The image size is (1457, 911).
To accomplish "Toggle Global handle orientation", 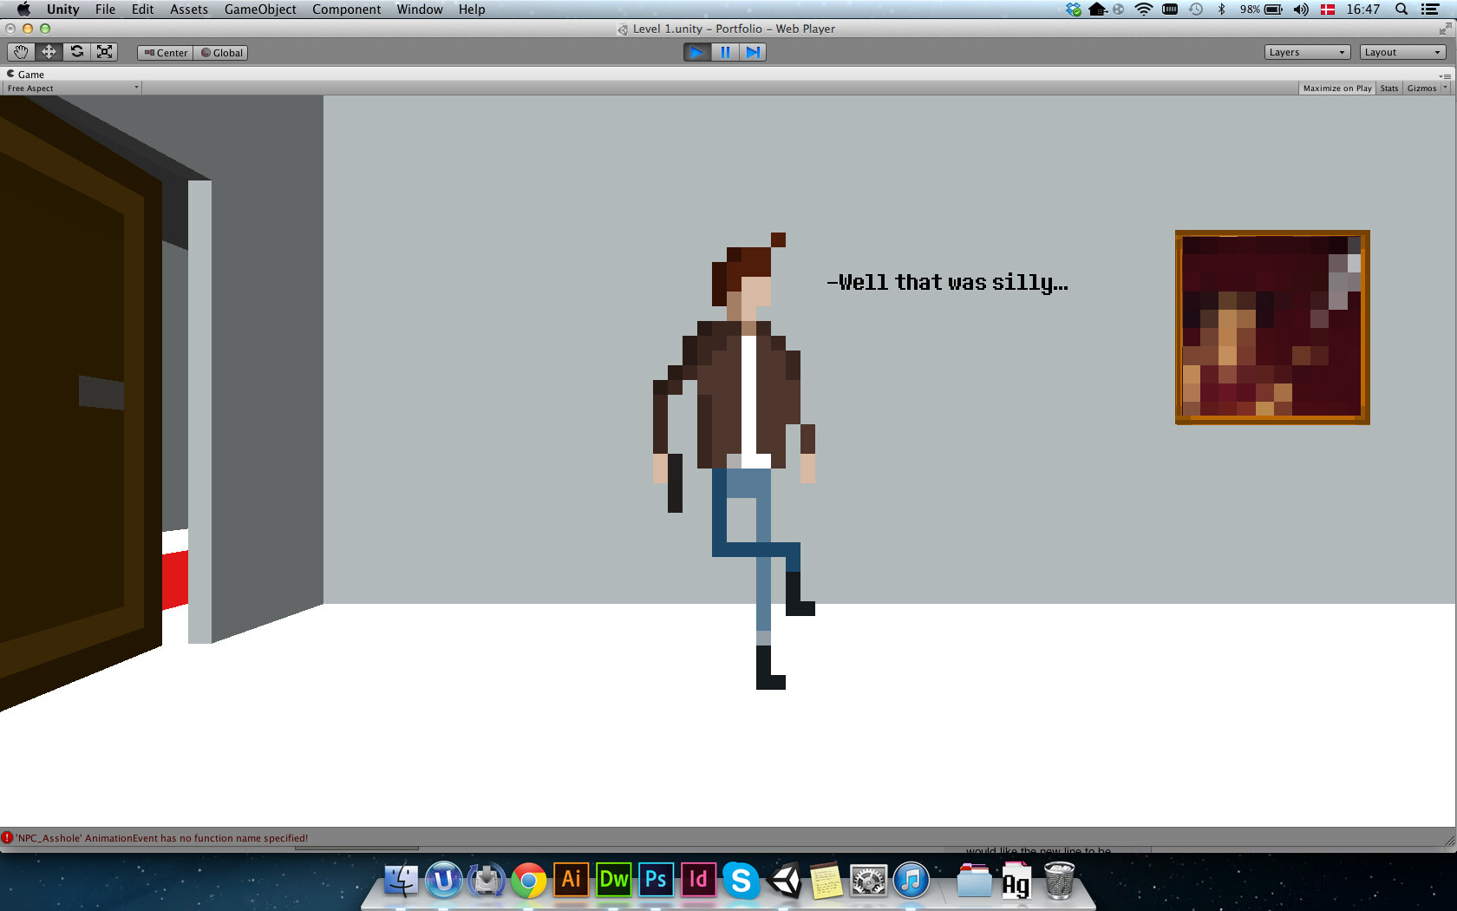I will (x=220, y=52).
